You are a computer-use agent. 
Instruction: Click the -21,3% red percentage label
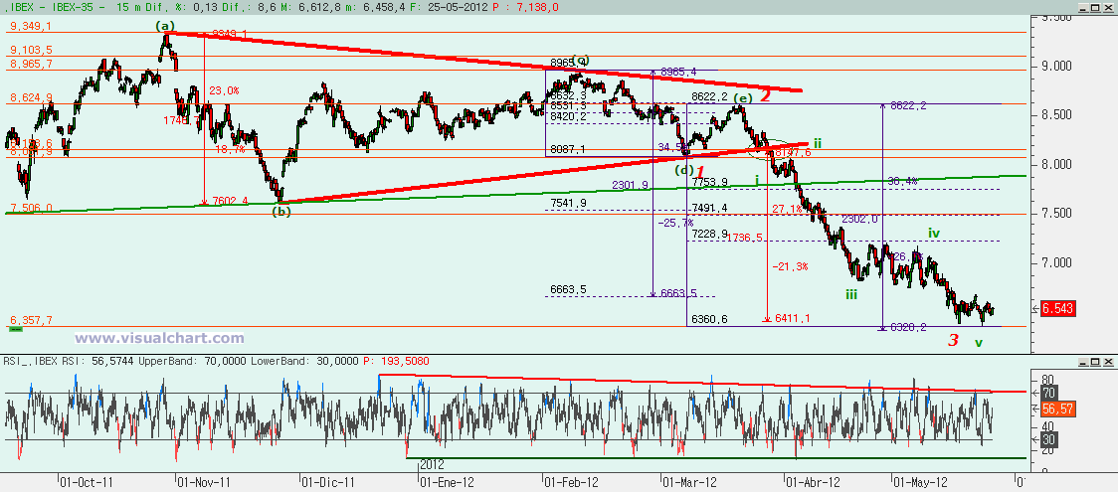click(x=790, y=266)
